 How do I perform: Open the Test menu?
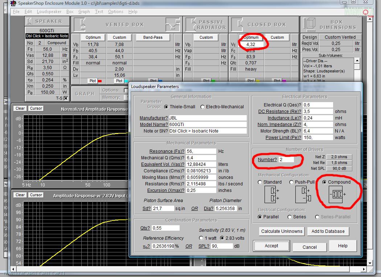pos(99,12)
